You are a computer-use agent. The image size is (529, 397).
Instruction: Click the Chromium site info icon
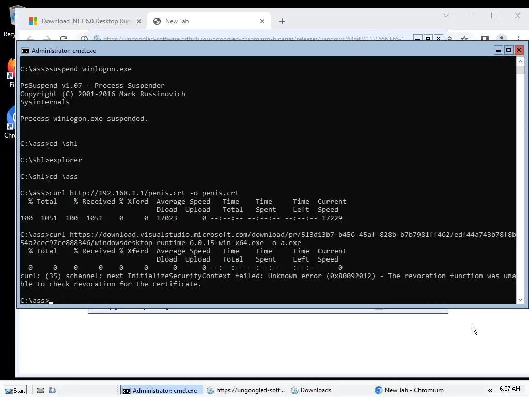[84, 38]
